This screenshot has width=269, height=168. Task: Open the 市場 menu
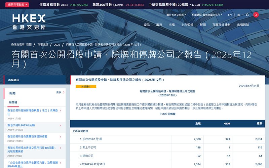[171, 25]
